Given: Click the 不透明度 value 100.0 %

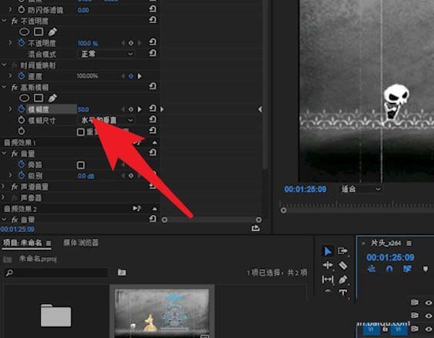Looking at the screenshot, I should tap(88, 43).
